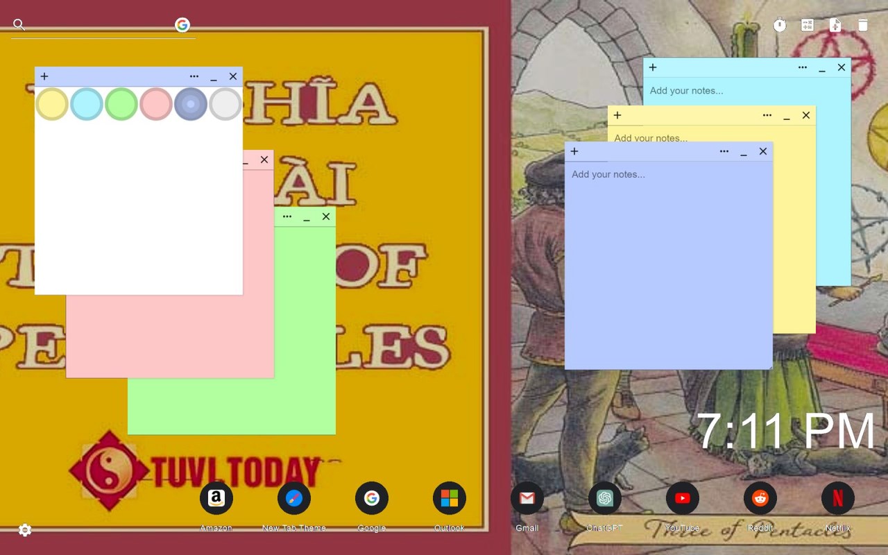Open the cyan note's three-dot menu
Image resolution: width=888 pixels, height=555 pixels.
click(803, 67)
